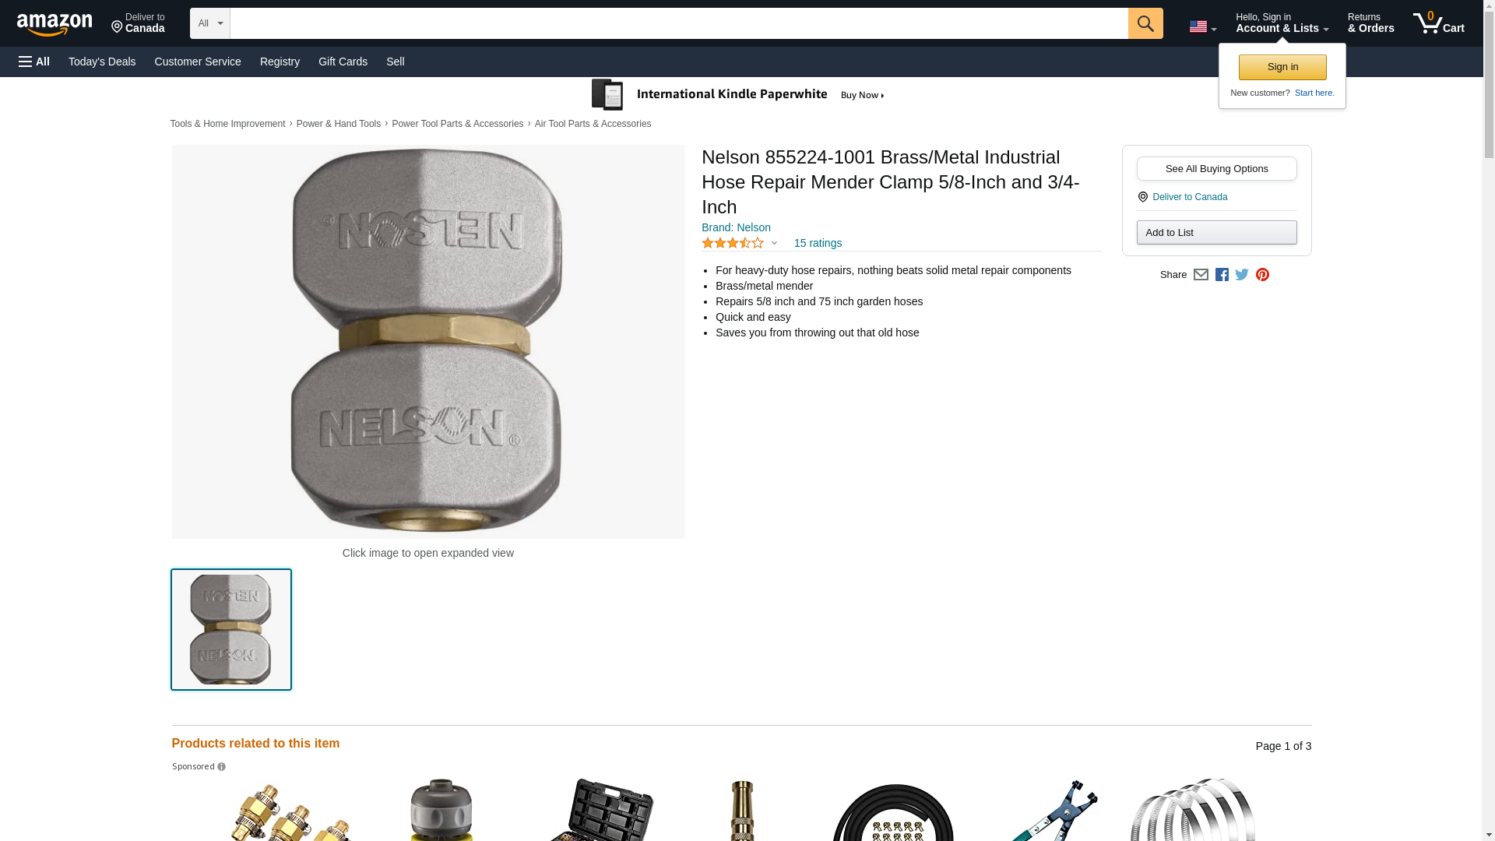Select the Nelson hose mender thumbnail
Viewport: 1495px width, 841px height.
click(x=231, y=629)
